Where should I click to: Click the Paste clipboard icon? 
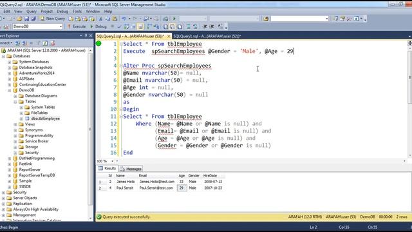click(x=115, y=19)
